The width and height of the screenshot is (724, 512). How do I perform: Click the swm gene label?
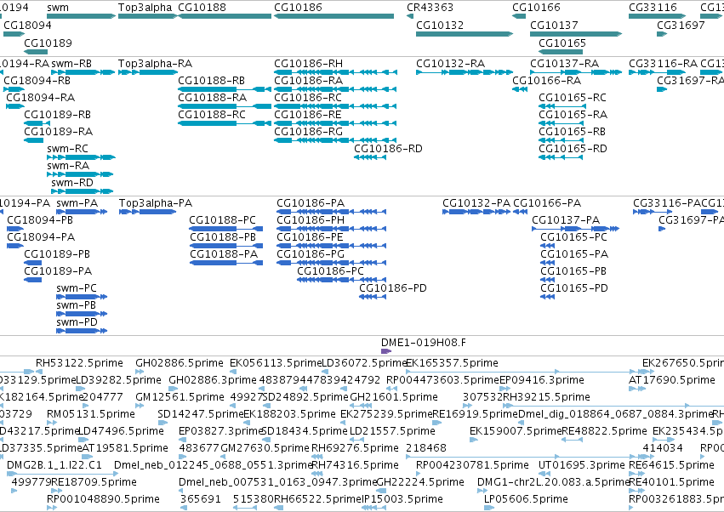click(x=58, y=8)
